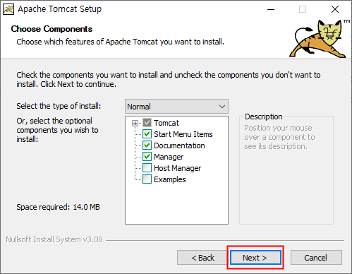Select the Start Menu Items label

pos(183,134)
